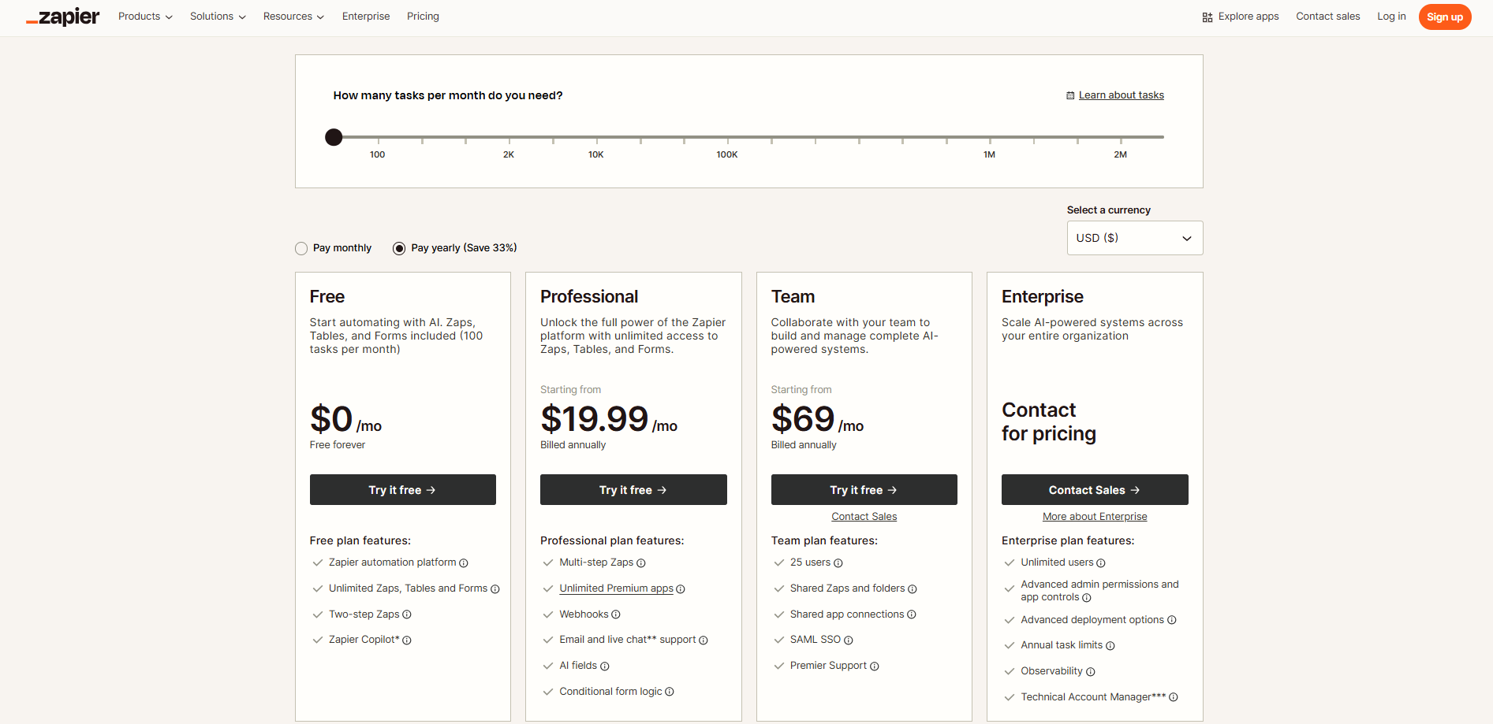The width and height of the screenshot is (1493, 724).
Task: Open the currency selector showing USD
Action: [1134, 237]
